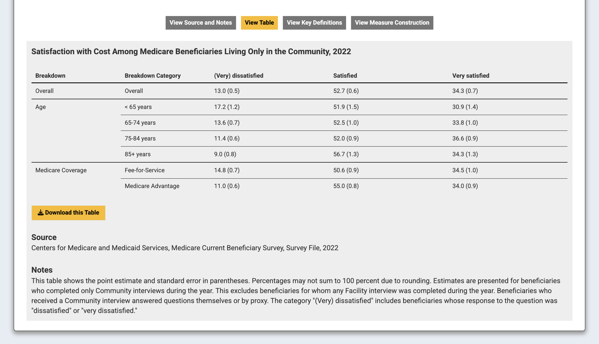Viewport: 599px width, 344px height.
Task: Click the Notes heading
Action: click(x=42, y=270)
